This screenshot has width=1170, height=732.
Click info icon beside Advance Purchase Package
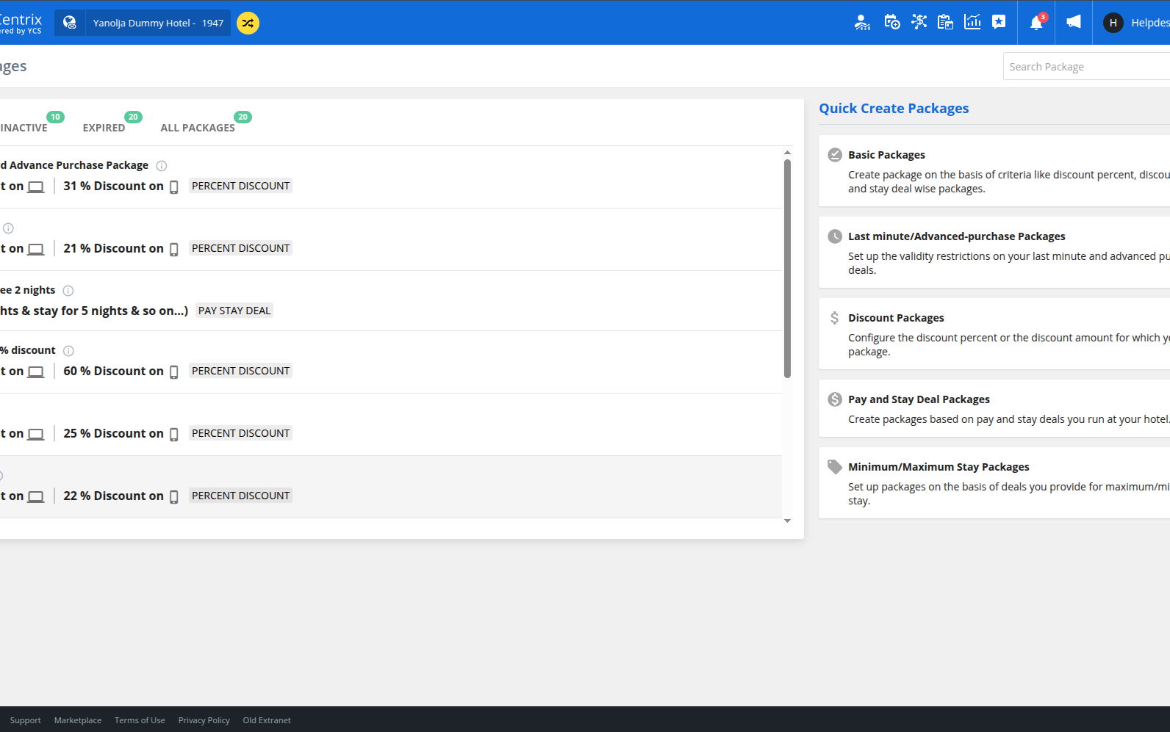162,166
